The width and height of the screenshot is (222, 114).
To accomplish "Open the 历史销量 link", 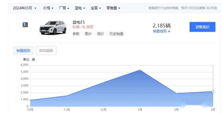I will [116, 34].
